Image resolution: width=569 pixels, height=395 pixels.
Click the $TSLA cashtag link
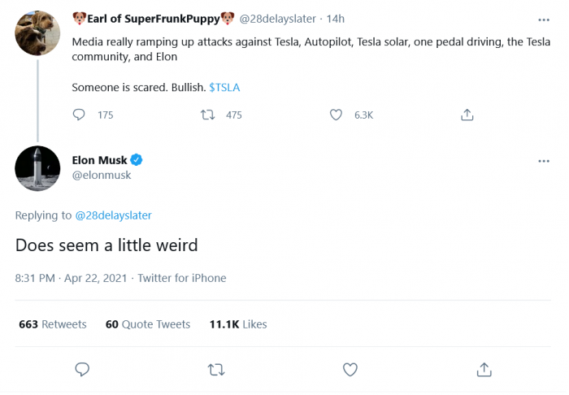tap(224, 87)
